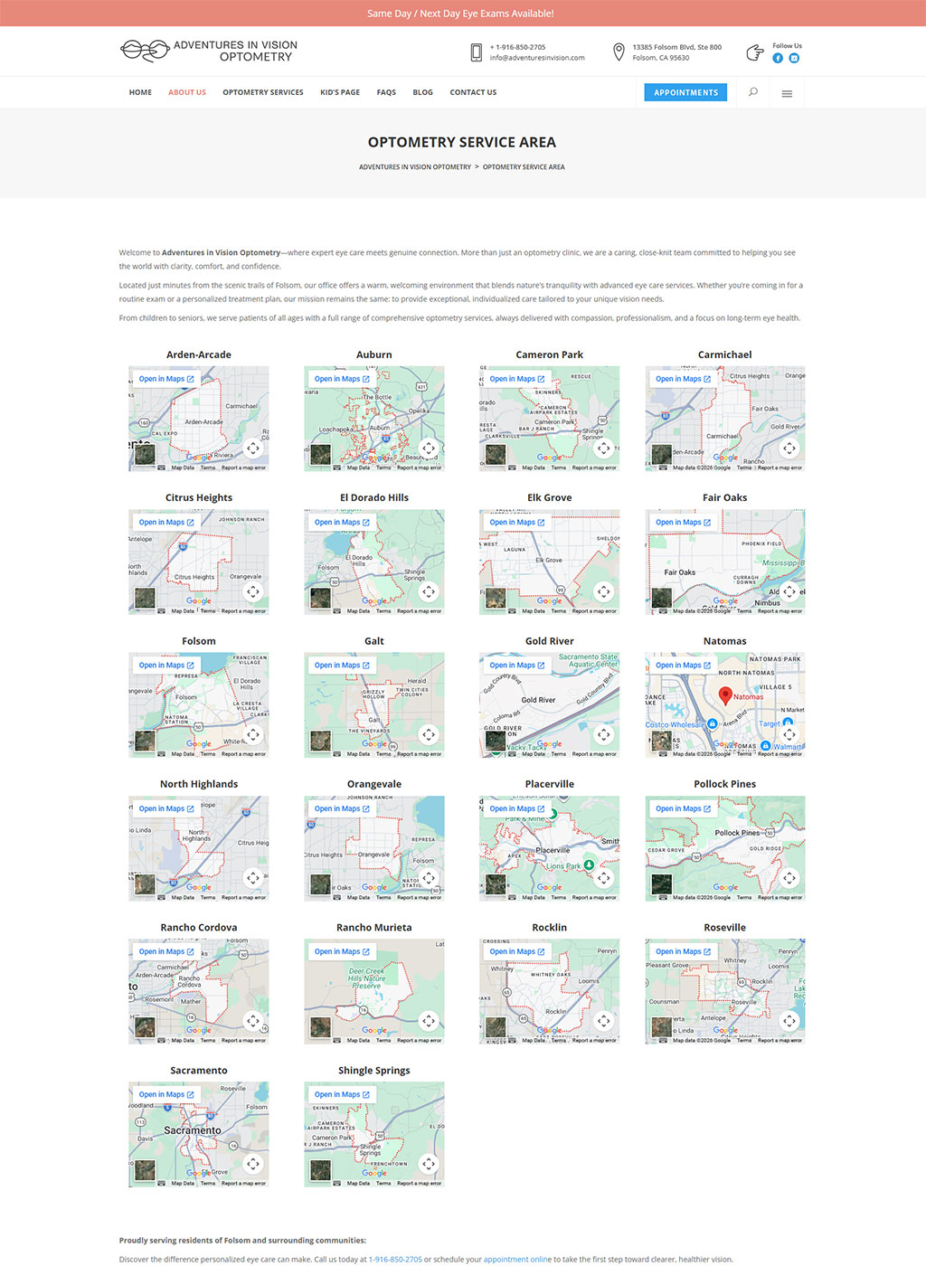The width and height of the screenshot is (926, 1266).
Task: Click the Walmart pin on Natomas map
Action: click(766, 746)
